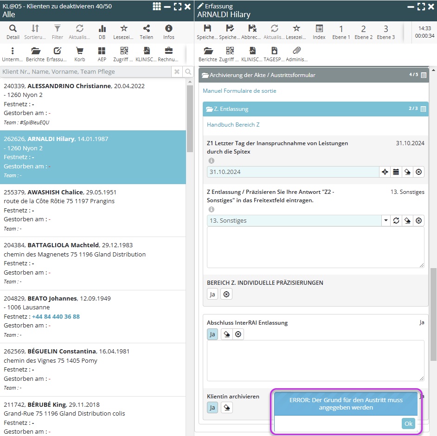The image size is (437, 436).
Task: Open the 13. Sonstiges dropdown arrow
Action: coord(386,221)
